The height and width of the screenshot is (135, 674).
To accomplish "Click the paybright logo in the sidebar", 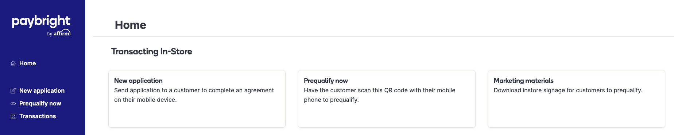I will [41, 22].
